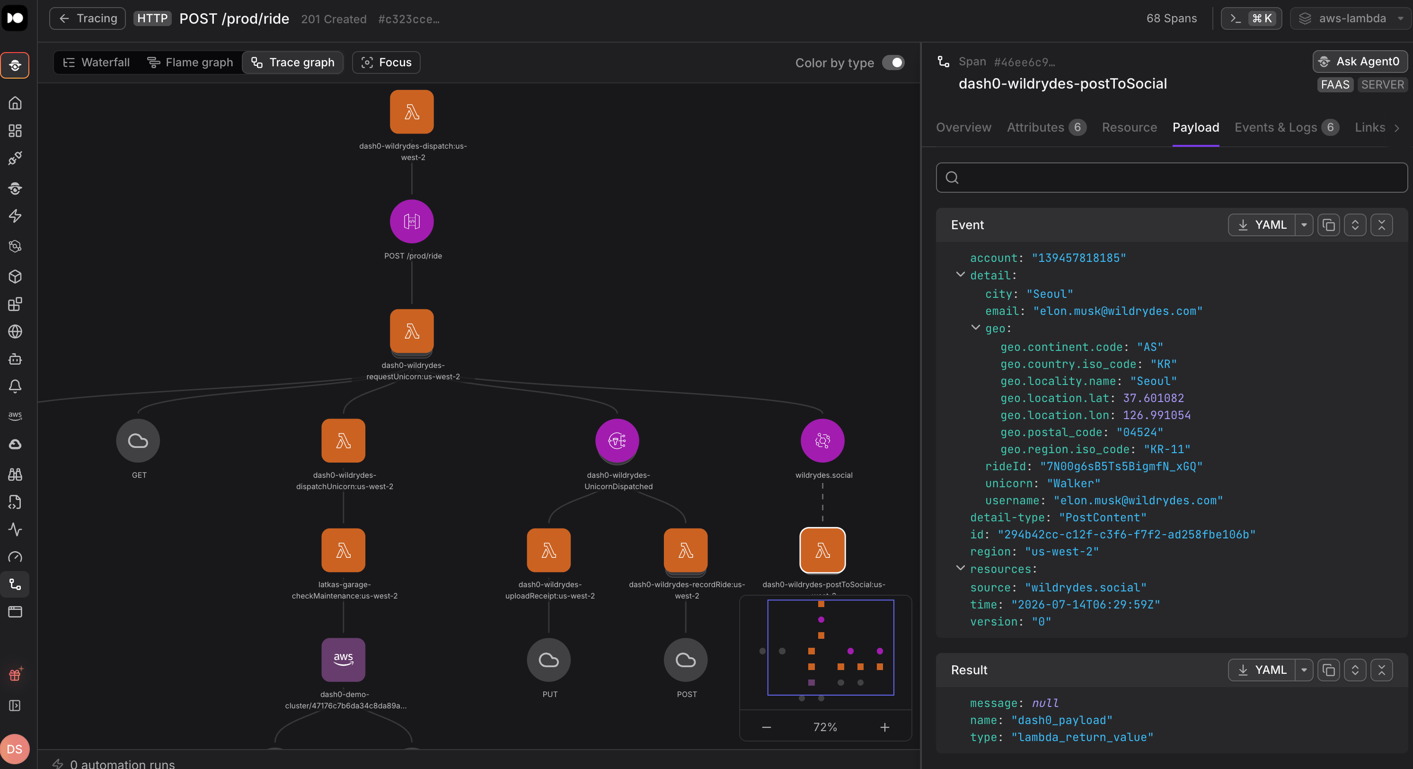This screenshot has height=769, width=1413.
Task: Toggle the Color by type switch
Action: tap(893, 63)
